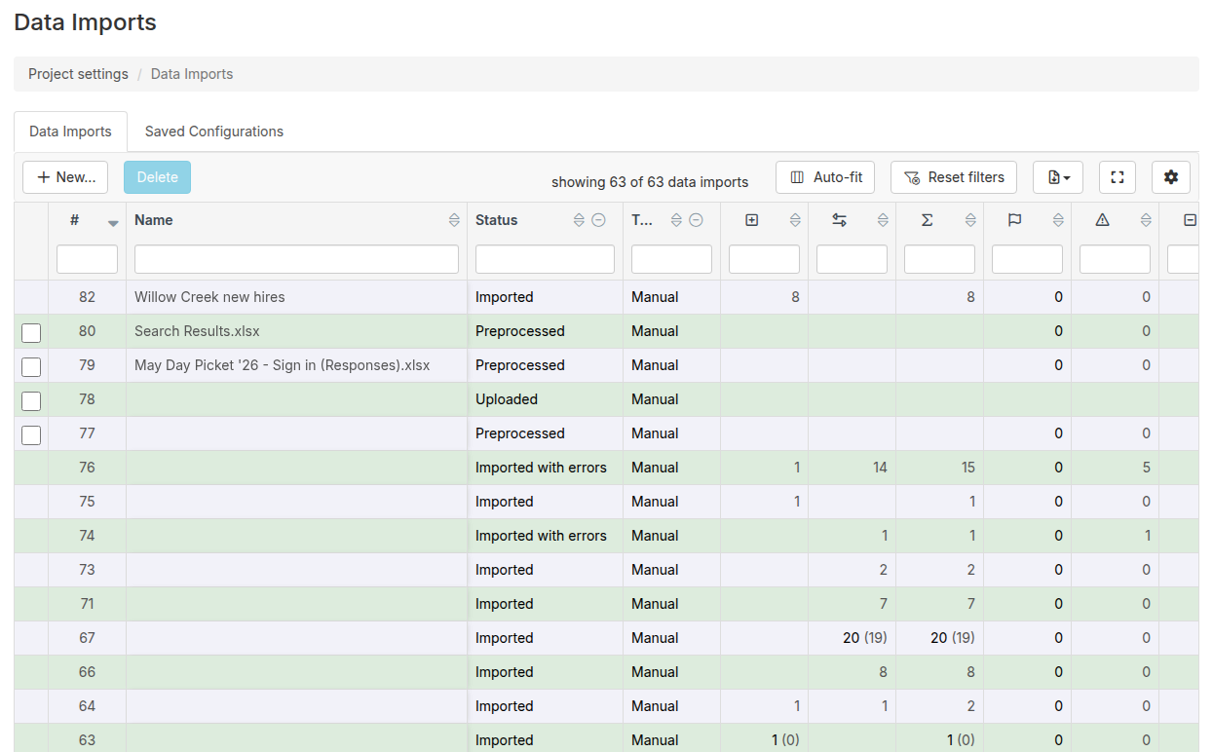
Task: Focus the Status filter input
Action: 545,259
